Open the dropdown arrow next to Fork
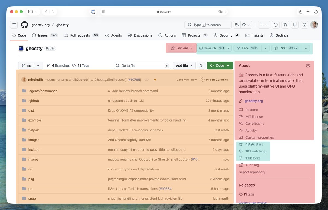Image resolution: width=328 pixels, height=210 pixels. (265, 48)
